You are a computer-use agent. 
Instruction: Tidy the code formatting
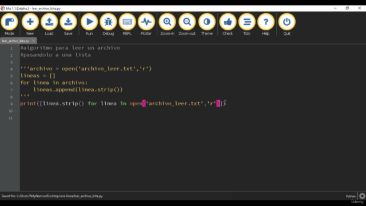pos(246,24)
